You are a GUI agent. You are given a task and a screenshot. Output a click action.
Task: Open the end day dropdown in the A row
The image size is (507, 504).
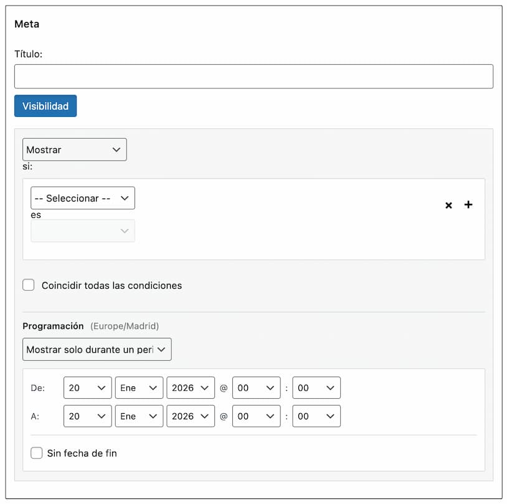pyautogui.click(x=87, y=416)
